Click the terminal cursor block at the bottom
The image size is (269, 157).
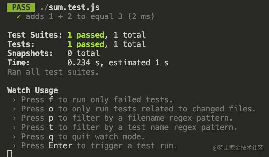10,154
